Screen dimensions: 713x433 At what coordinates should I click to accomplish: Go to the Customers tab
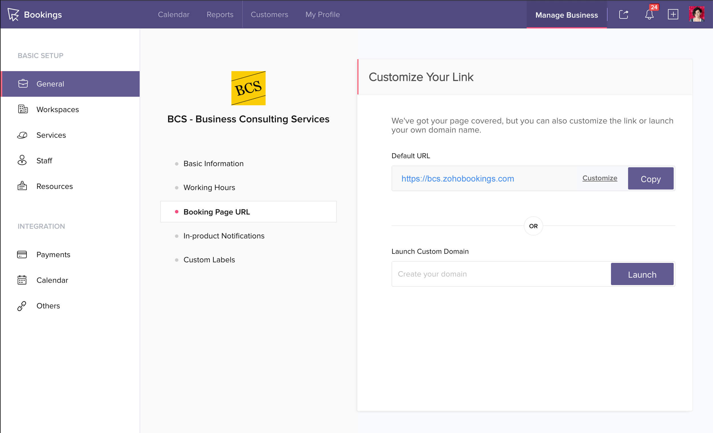(269, 15)
